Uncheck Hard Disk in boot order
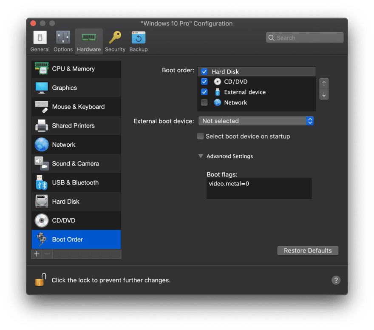The height and width of the screenshot is (330, 374). [204, 71]
